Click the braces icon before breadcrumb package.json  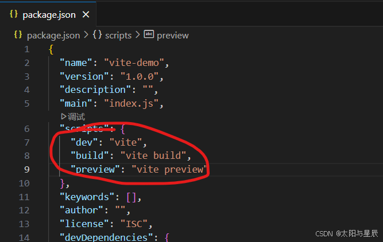click(x=18, y=35)
